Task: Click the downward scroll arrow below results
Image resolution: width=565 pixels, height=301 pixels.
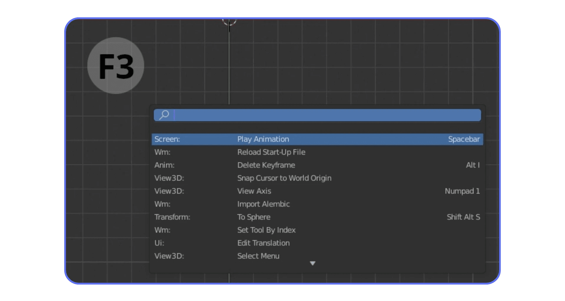Action: click(x=313, y=263)
